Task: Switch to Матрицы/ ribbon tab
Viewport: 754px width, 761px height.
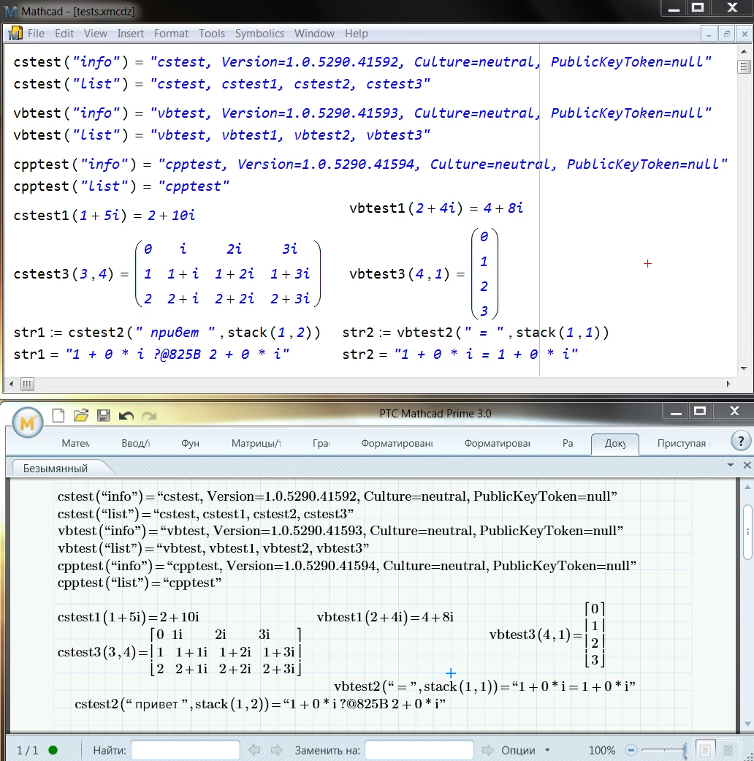Action: click(256, 443)
